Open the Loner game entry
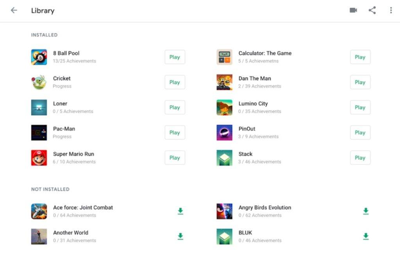Image resolution: width=400 pixels, height=253 pixels. coord(60,104)
